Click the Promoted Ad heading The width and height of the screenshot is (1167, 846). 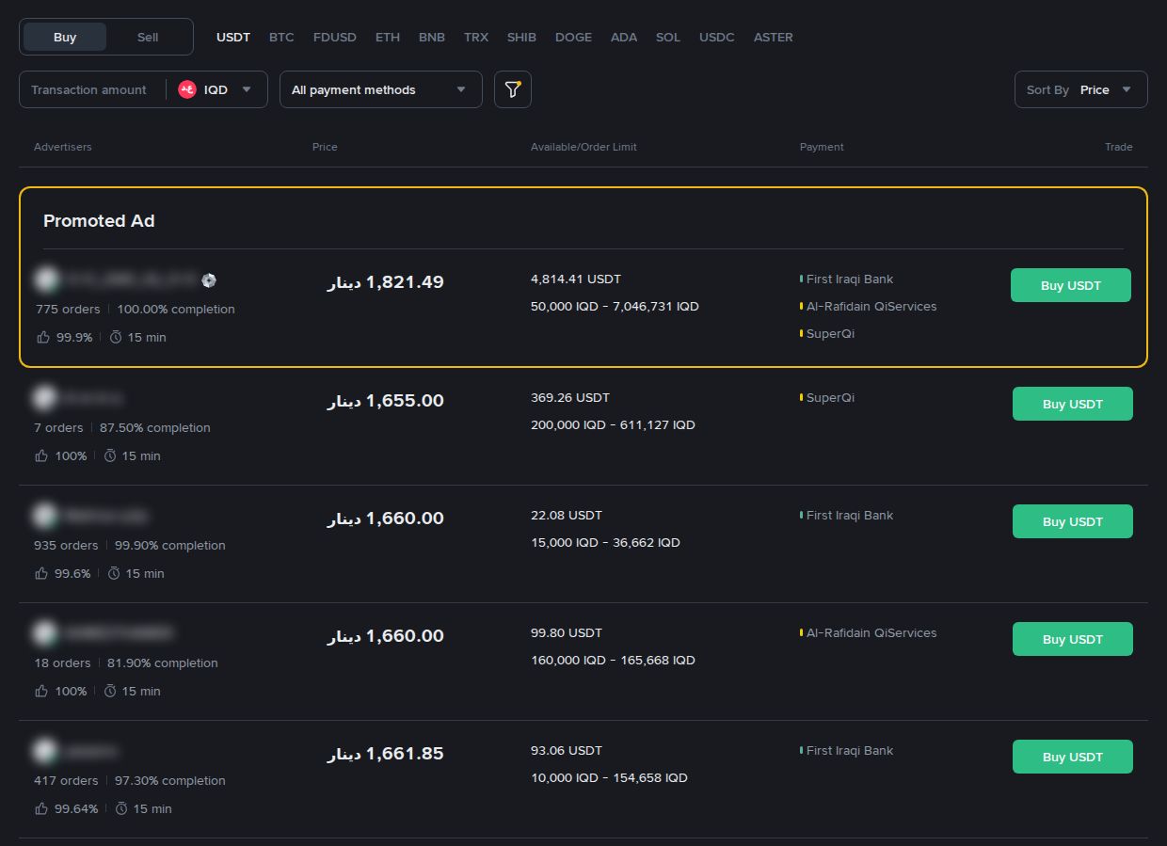tap(99, 221)
